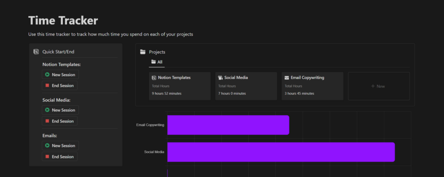Viewport: 444px width, 177px height.
Task: Click the green play icon under Notion Templates
Action: 47,75
